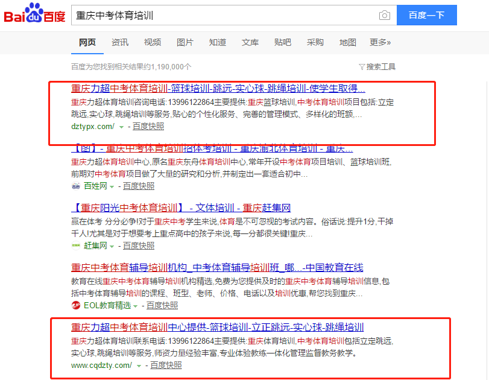This screenshot has height=380, width=489.
Task: Expand dropdown arrow next to 百姓网
Action: [112, 187]
